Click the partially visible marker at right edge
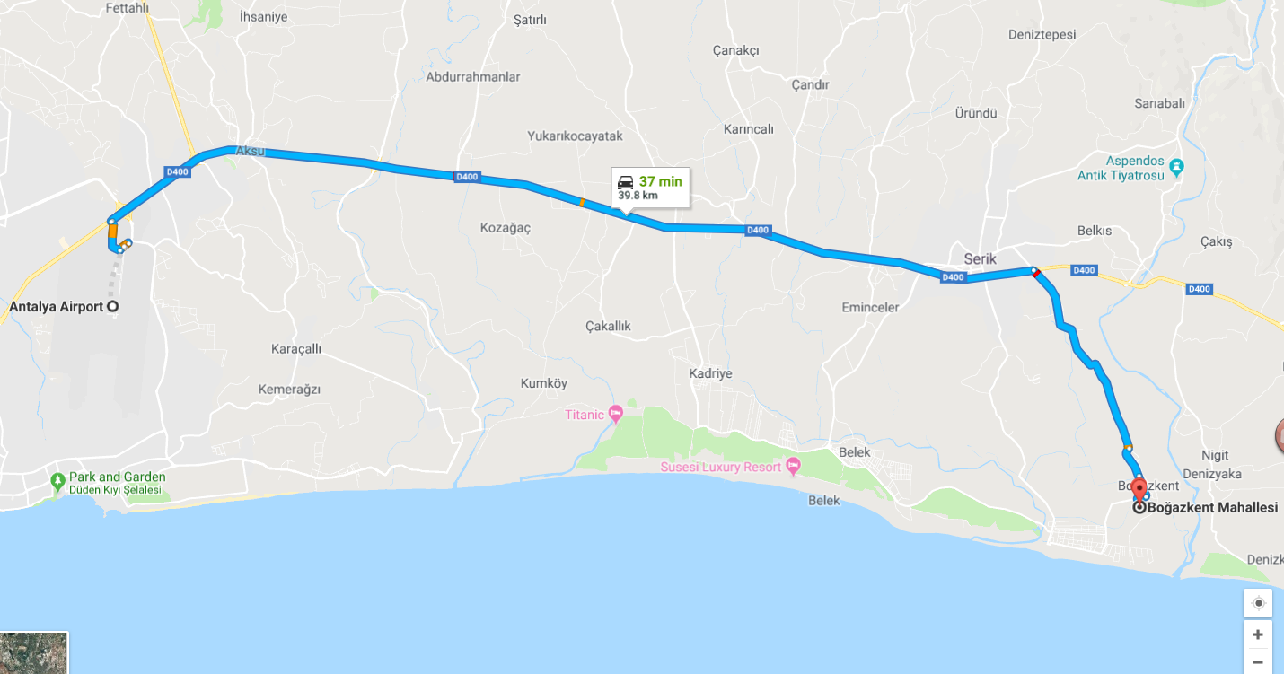This screenshot has width=1284, height=674. point(1280,436)
